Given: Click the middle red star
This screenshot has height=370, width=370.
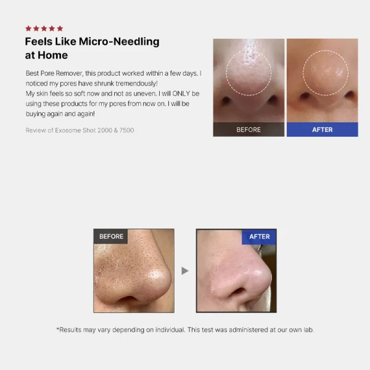Looking at the screenshot, I should 44,28.
